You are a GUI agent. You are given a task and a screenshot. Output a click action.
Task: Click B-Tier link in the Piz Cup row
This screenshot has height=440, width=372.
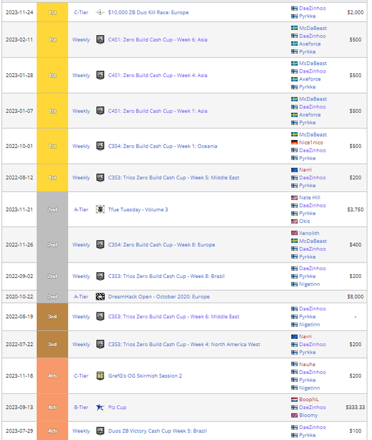(x=81, y=407)
